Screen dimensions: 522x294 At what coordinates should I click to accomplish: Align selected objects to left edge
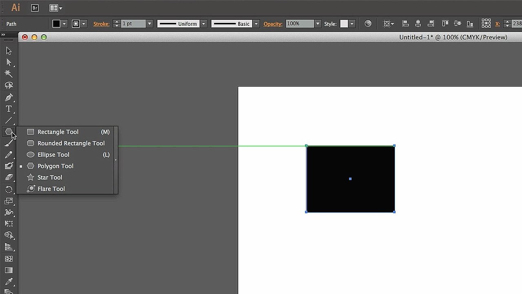pyautogui.click(x=405, y=24)
